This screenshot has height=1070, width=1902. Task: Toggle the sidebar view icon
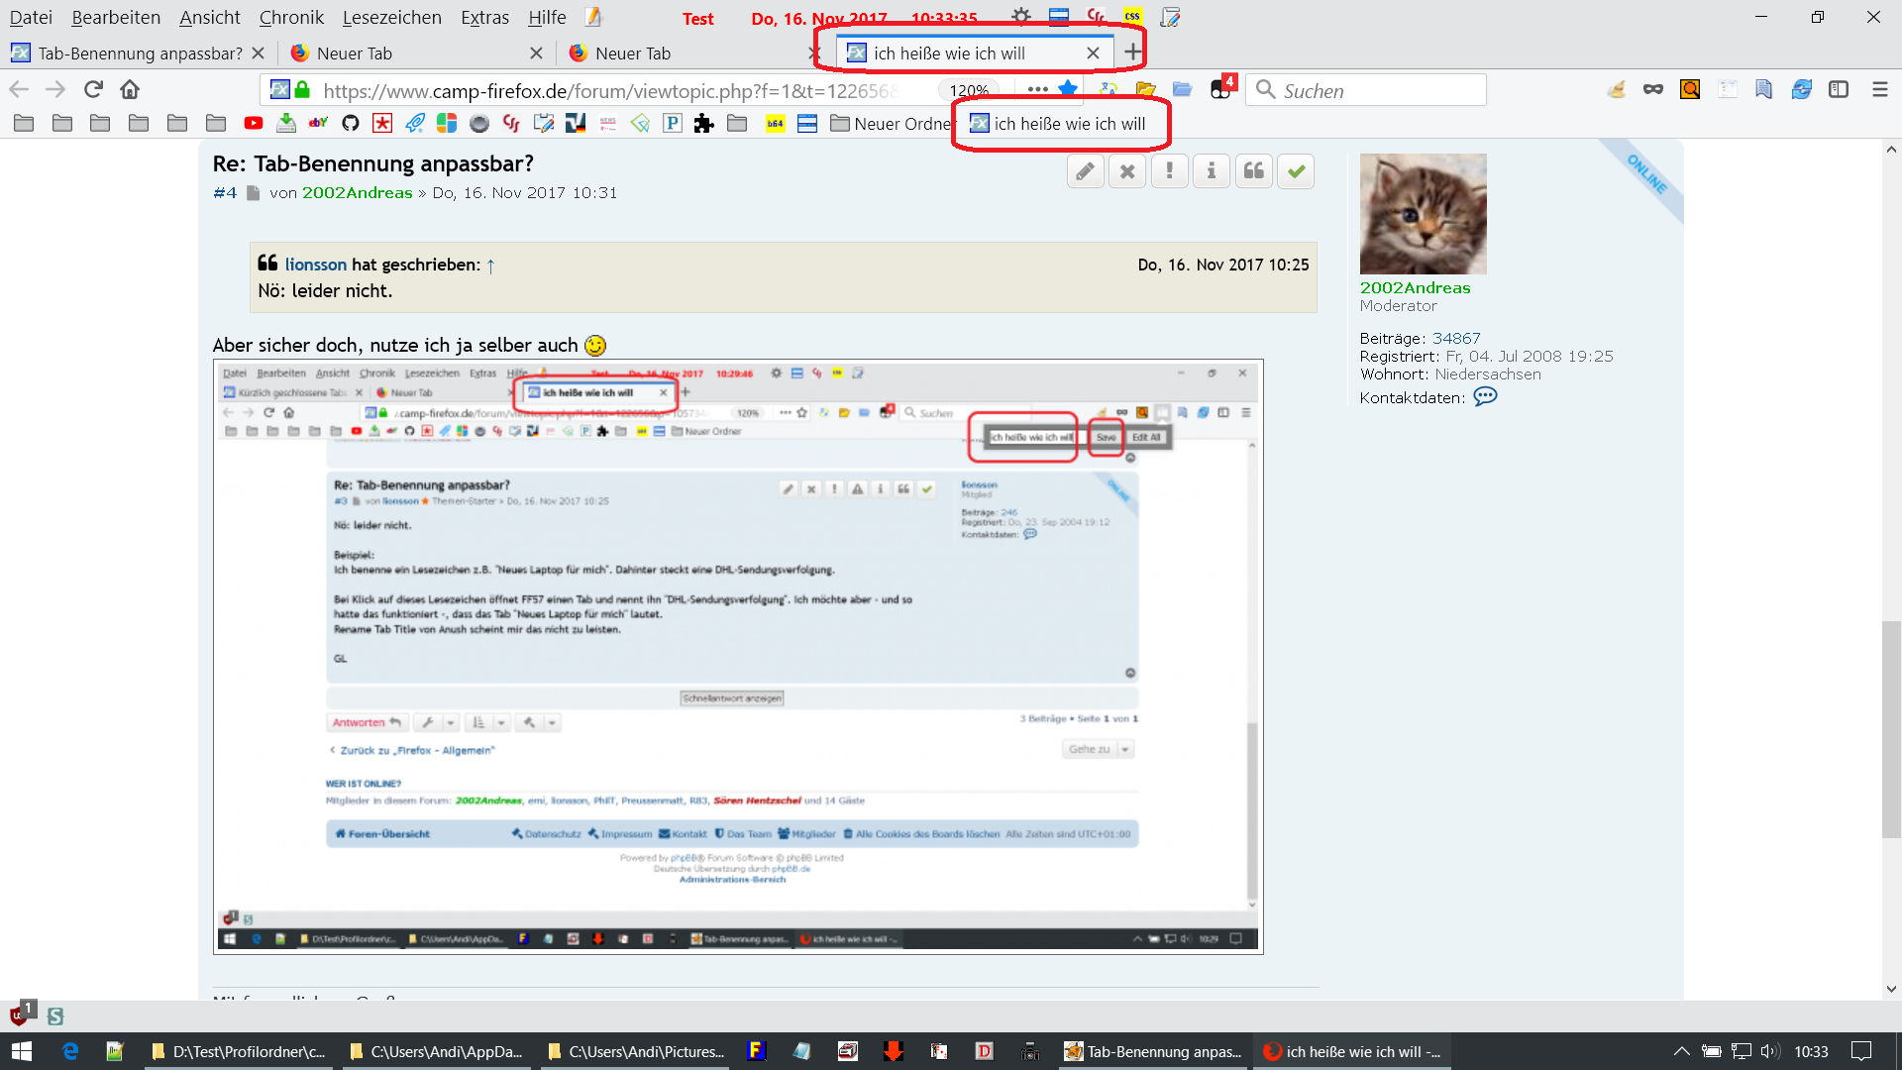(1839, 89)
